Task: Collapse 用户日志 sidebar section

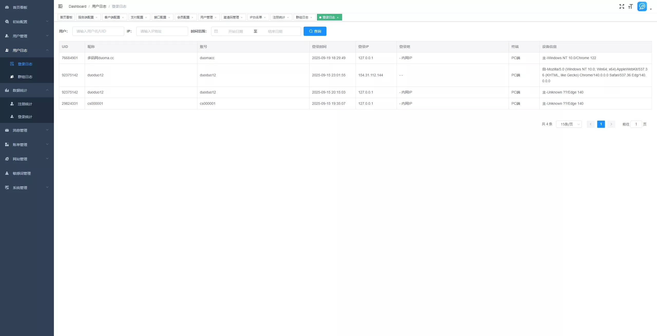Action: 27,50
